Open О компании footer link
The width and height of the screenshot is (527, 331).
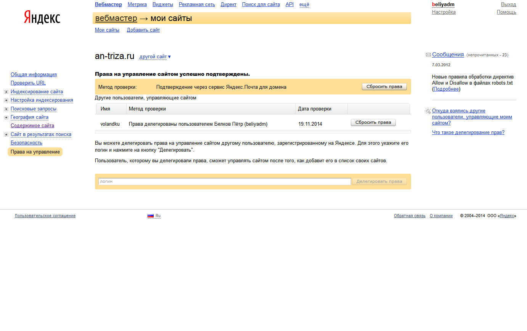[x=441, y=216]
